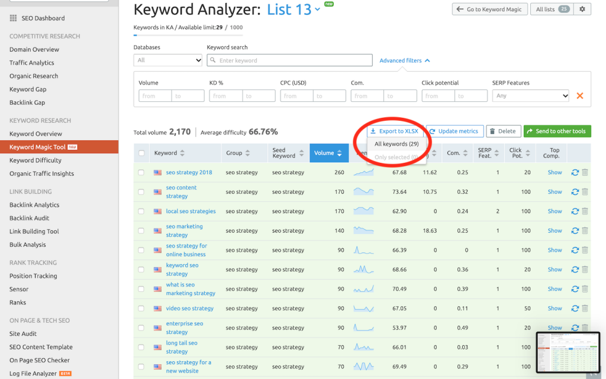Open the page preview thumbnail
The height and width of the screenshot is (379, 606).
pos(568,352)
